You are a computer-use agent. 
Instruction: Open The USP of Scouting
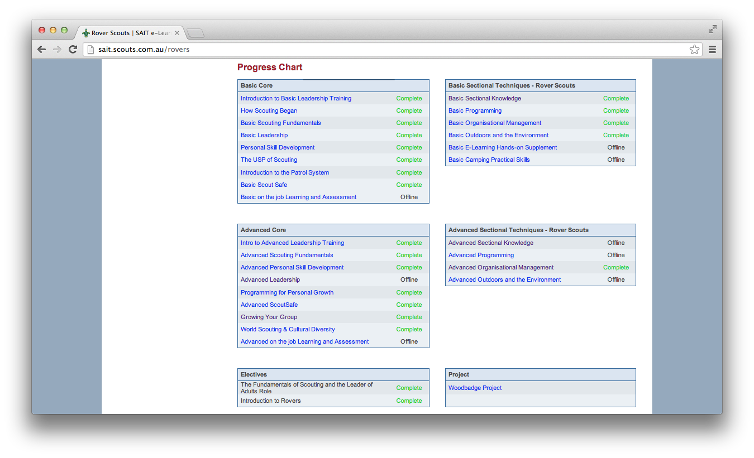click(x=269, y=160)
